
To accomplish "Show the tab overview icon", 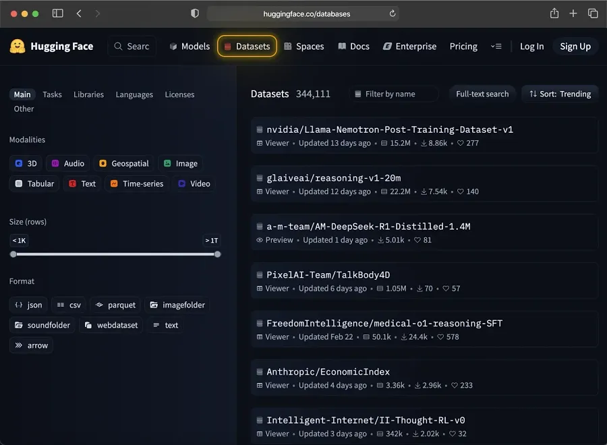I will (x=593, y=13).
